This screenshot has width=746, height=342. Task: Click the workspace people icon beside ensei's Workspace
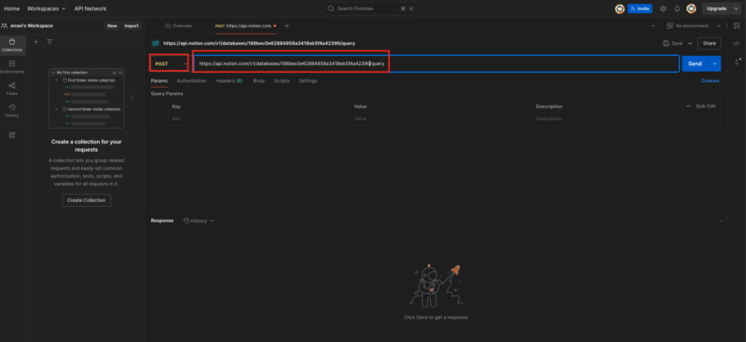[x=5, y=26]
